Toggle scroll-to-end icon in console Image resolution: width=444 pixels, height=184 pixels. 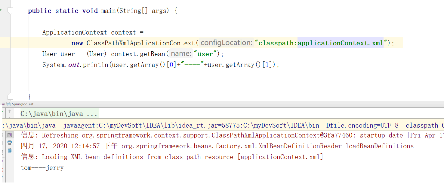(10, 135)
